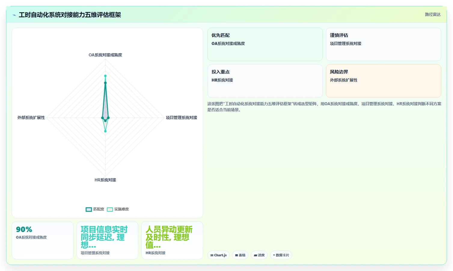Select the Chart.js tag
The width and height of the screenshot is (453, 271).
pyautogui.click(x=219, y=255)
